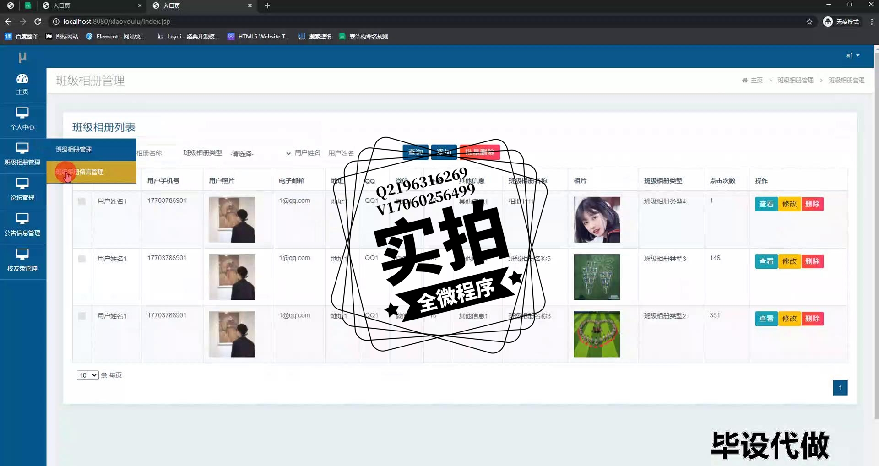Open 表结构命名规则 bookmark
The height and width of the screenshot is (466, 879).
[364, 37]
